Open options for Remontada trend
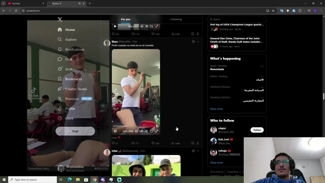The width and height of the screenshot is (325, 183). (x=262, y=66)
